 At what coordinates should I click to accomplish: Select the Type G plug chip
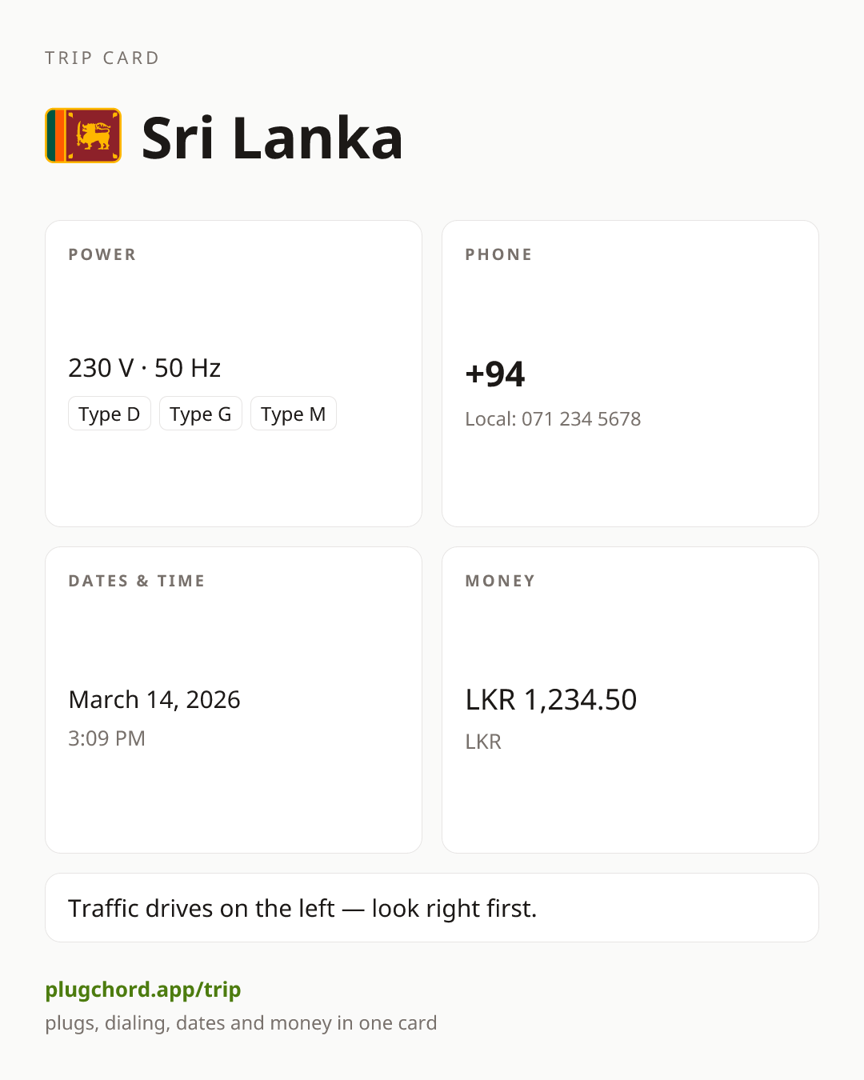(201, 414)
